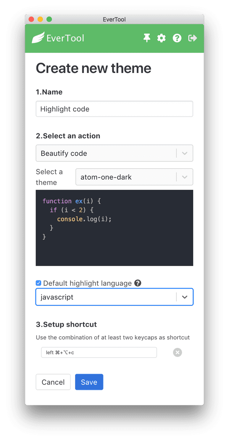The width and height of the screenshot is (229, 441).
Task: Focus the Highlight code name field
Action: coord(114,109)
